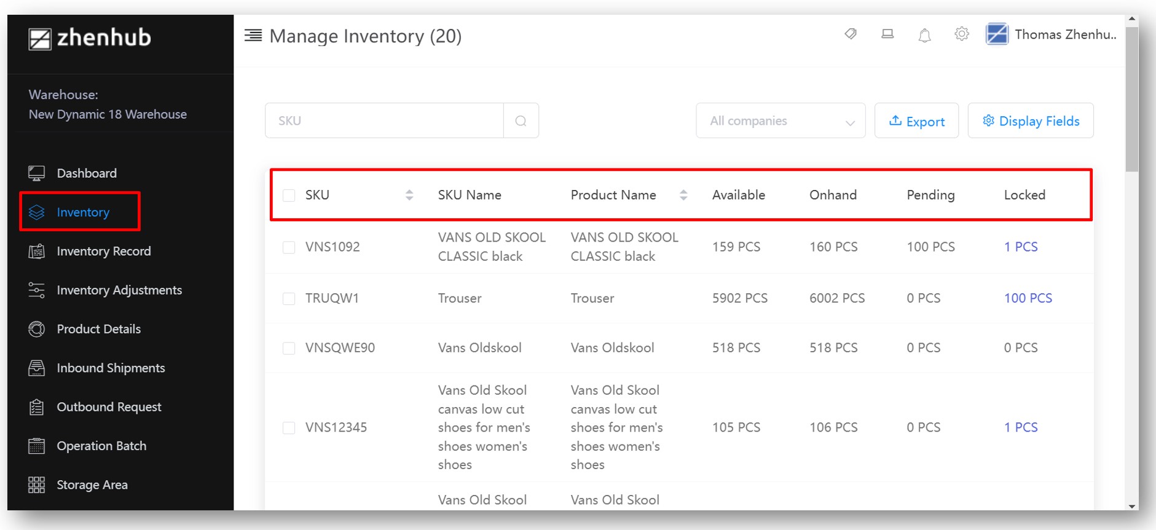Image resolution: width=1156 pixels, height=530 pixels.
Task: Sort by the SKU column arrows
Action: pyautogui.click(x=409, y=196)
